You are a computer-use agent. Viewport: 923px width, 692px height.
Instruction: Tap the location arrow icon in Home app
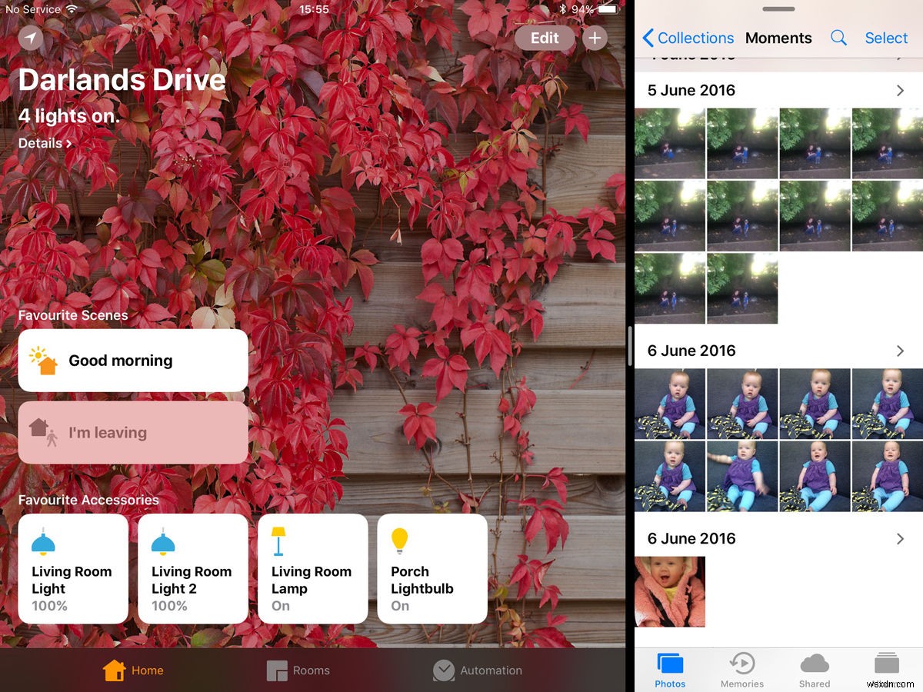(x=29, y=38)
